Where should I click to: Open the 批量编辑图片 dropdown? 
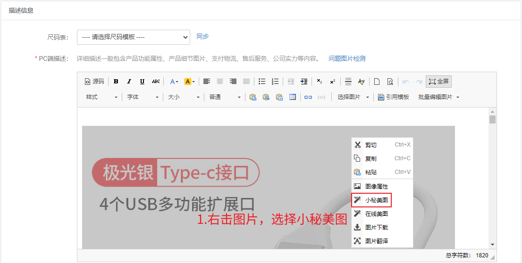(439, 97)
